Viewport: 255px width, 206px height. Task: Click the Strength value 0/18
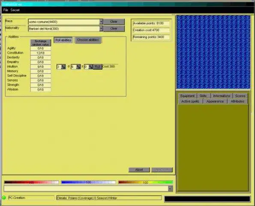coord(41,85)
